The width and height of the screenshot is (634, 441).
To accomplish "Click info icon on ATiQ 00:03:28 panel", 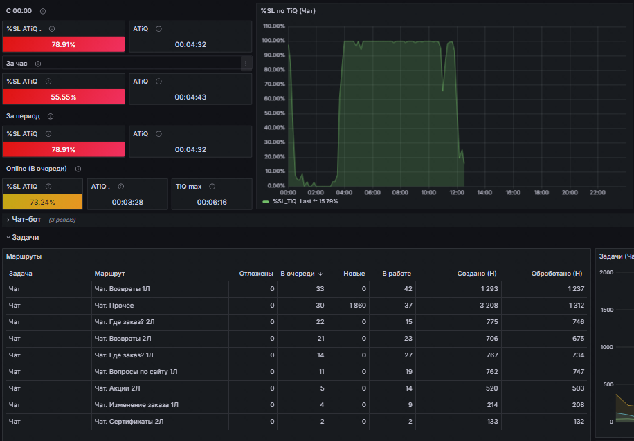I will (x=121, y=187).
